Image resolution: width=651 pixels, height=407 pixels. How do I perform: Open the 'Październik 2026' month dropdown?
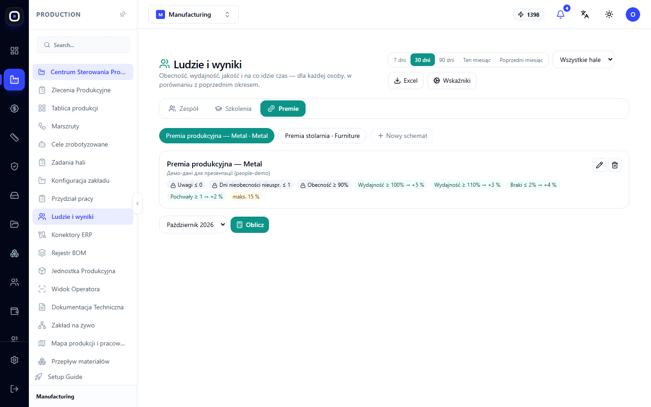pyautogui.click(x=193, y=225)
